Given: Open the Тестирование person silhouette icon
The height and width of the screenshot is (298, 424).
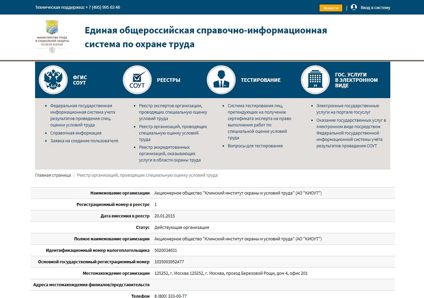Looking at the screenshot, I should [221, 80].
